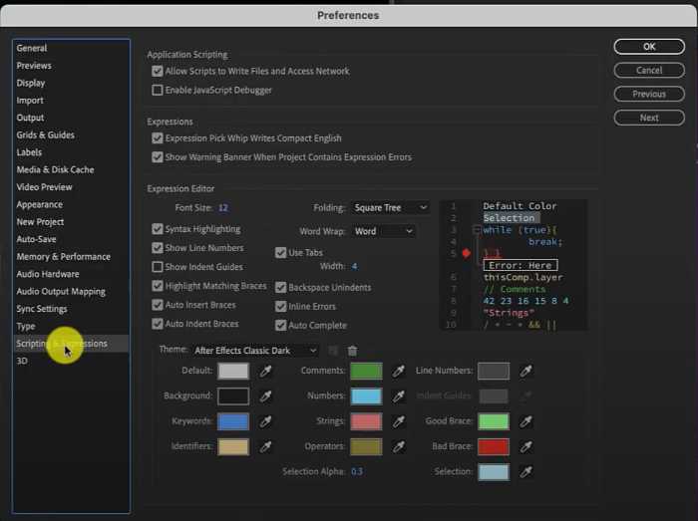The width and height of the screenshot is (698, 521).
Task: Cancel the Preferences dialog
Action: point(649,71)
